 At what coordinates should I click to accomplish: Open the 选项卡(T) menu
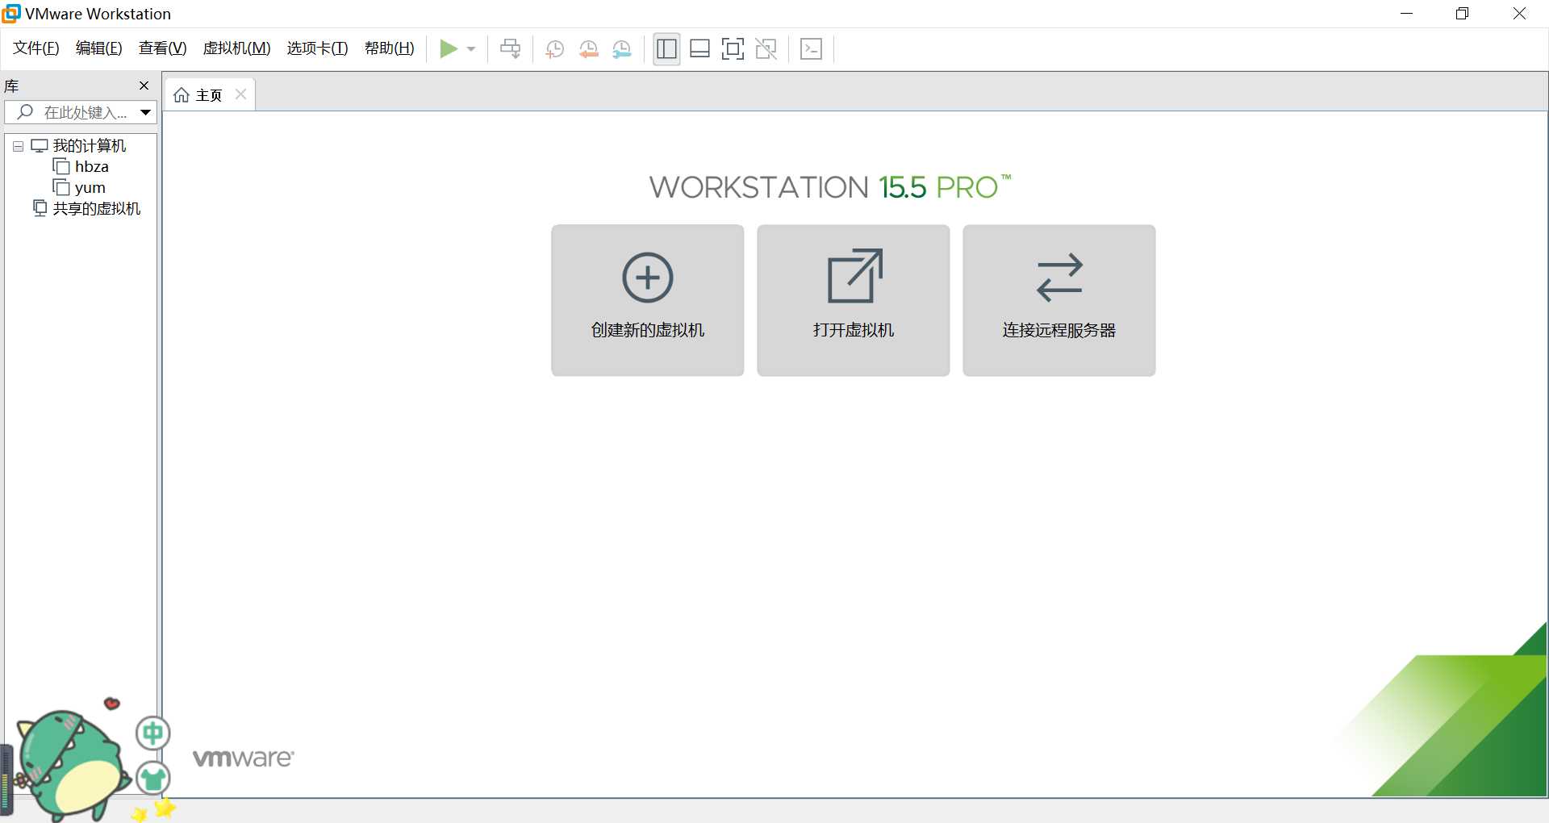pos(317,48)
